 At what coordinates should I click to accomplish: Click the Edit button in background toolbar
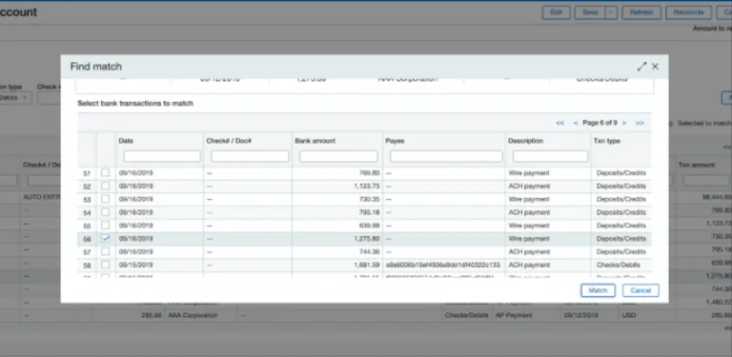point(556,12)
